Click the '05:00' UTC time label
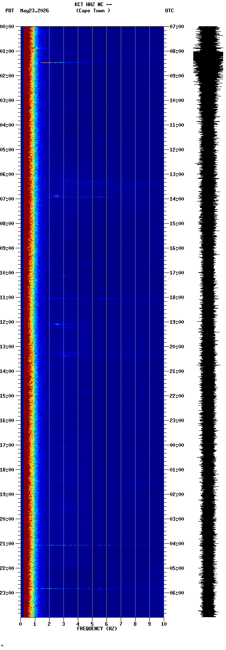This screenshot has width=226, height=650. click(x=177, y=568)
